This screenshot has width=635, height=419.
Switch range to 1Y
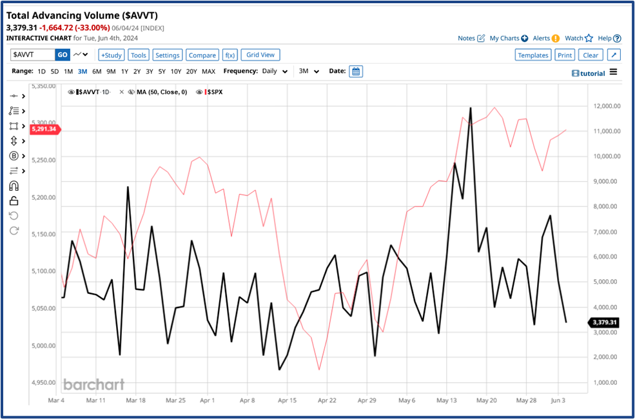point(123,71)
